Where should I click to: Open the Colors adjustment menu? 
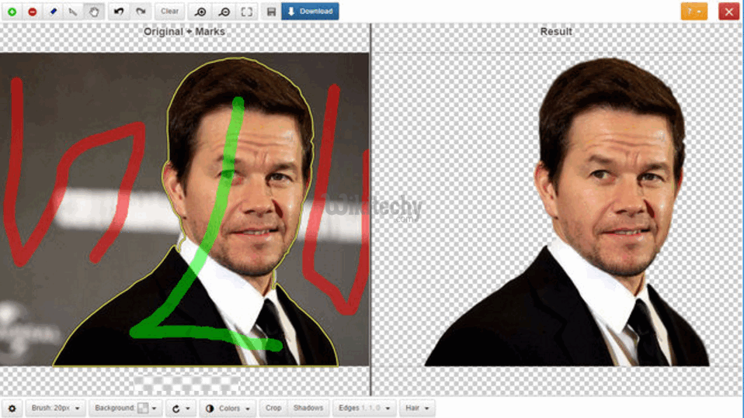[x=228, y=408]
